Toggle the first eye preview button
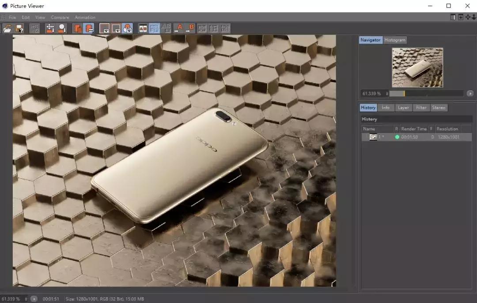Viewport: 477px width, 303px height. (x=105, y=29)
